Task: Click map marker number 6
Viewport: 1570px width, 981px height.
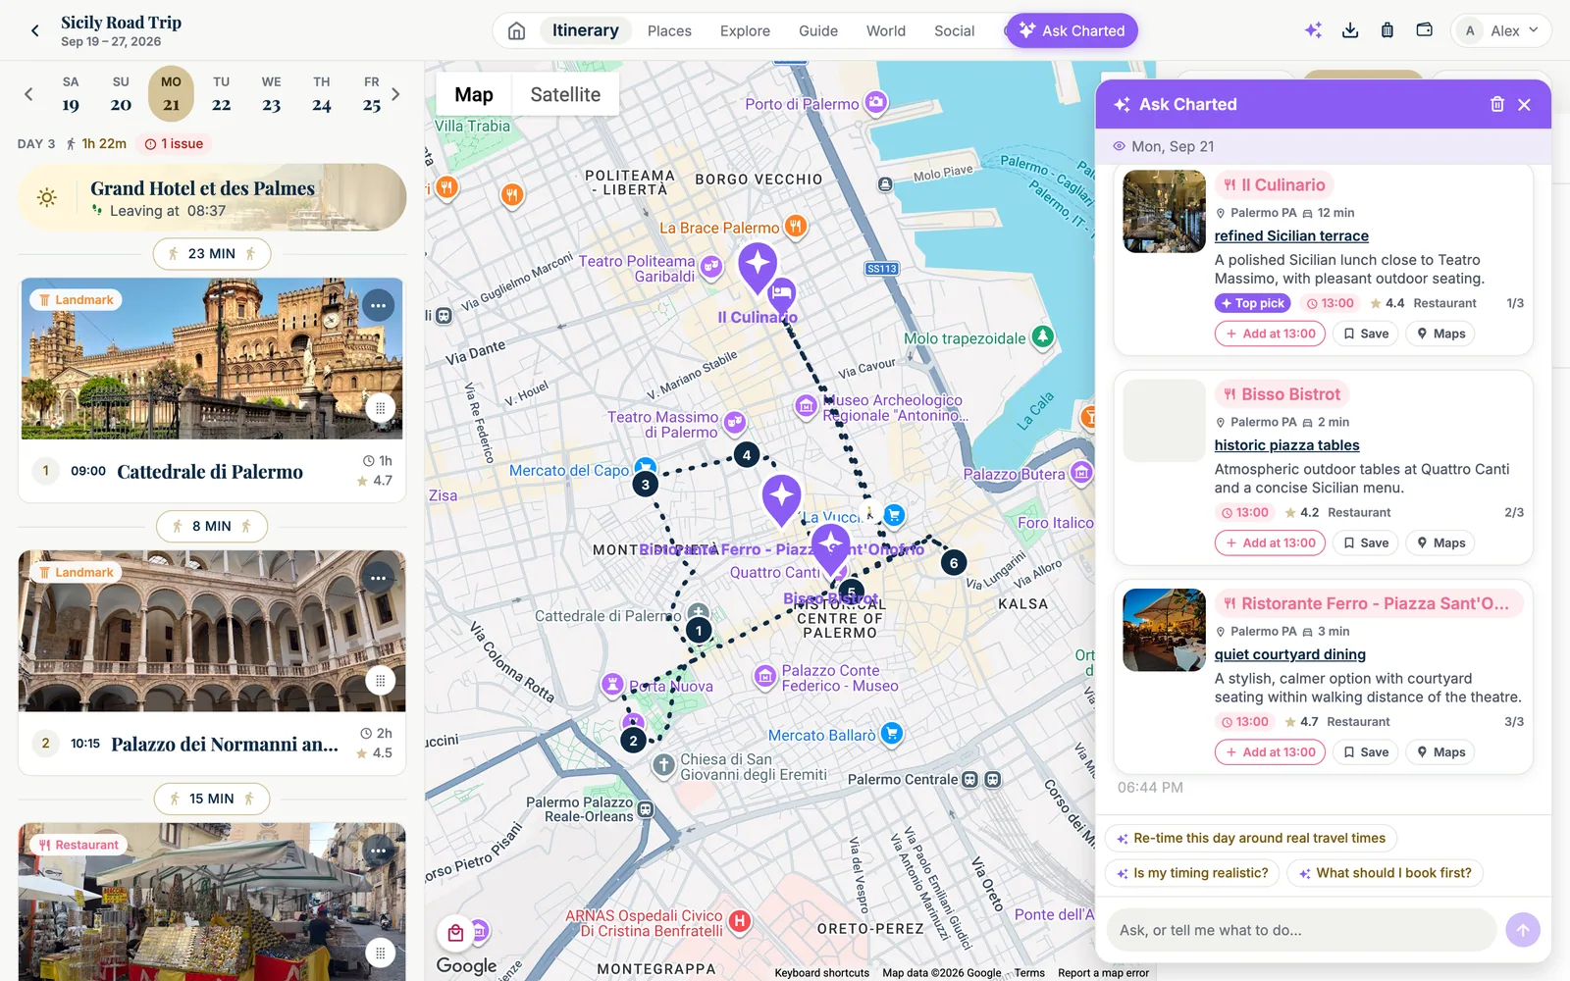Action: point(953,563)
